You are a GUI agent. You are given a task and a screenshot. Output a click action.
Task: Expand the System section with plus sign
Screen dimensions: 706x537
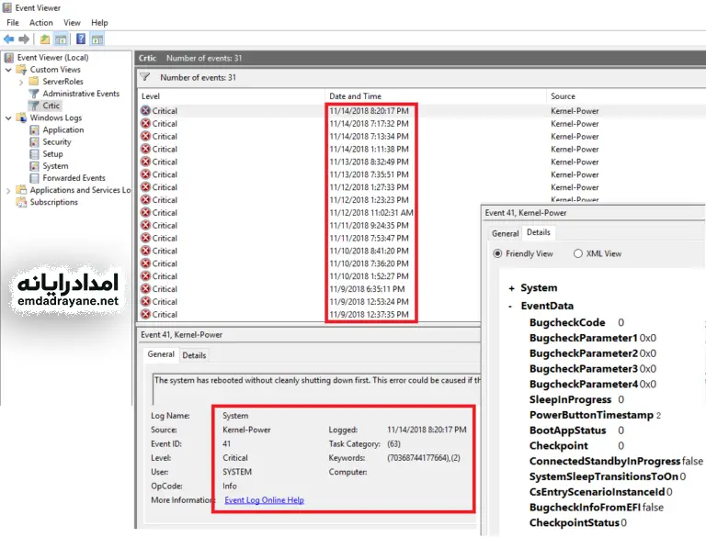(511, 288)
